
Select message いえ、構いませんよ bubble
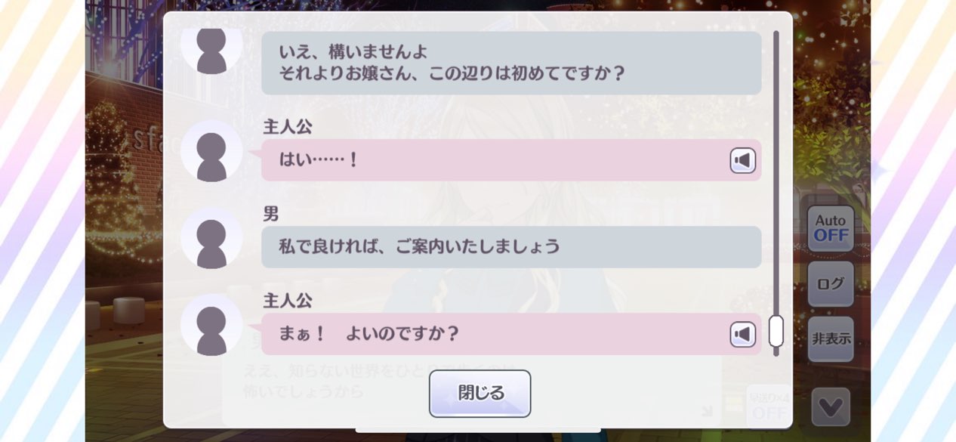[511, 63]
